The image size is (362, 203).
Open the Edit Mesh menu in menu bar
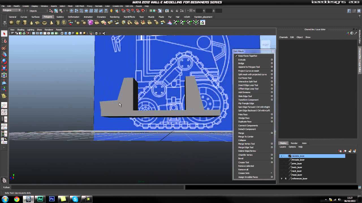point(79,6)
